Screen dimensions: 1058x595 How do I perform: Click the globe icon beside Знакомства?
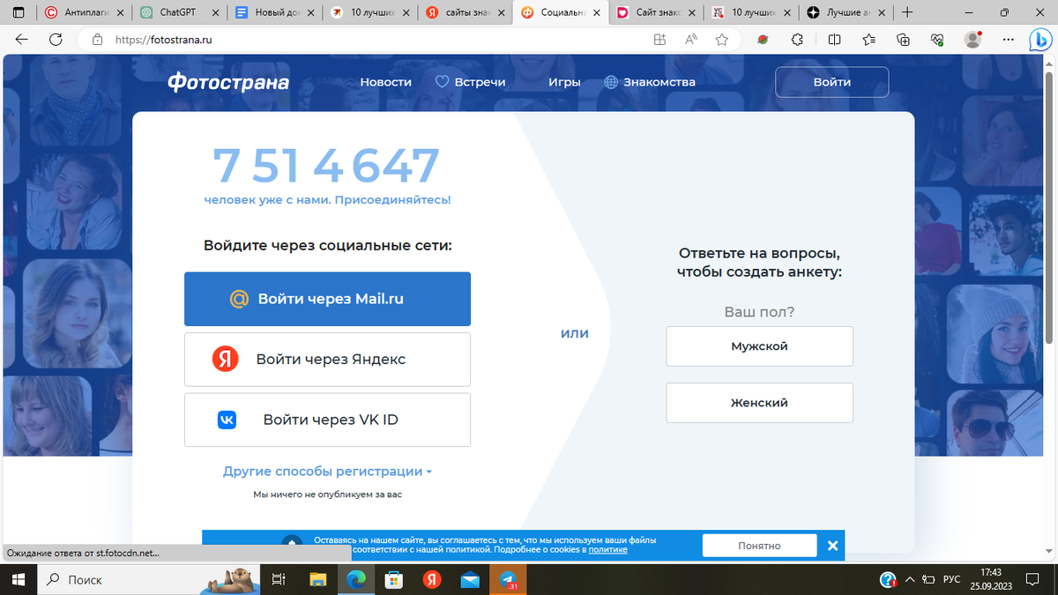tap(611, 82)
